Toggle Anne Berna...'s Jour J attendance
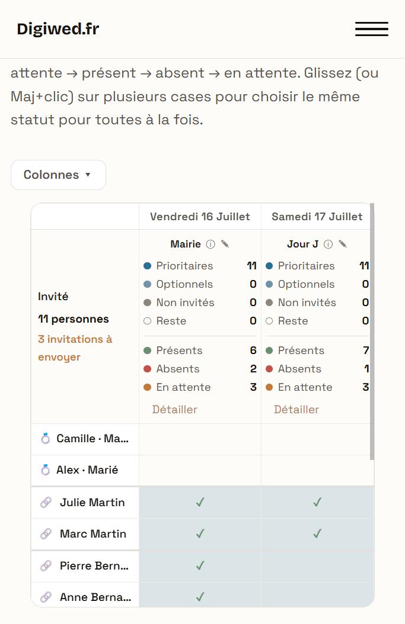Image resolution: width=405 pixels, height=624 pixels. (x=317, y=596)
